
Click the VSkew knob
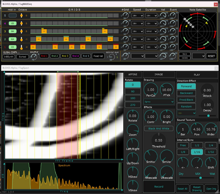click(132, 185)
